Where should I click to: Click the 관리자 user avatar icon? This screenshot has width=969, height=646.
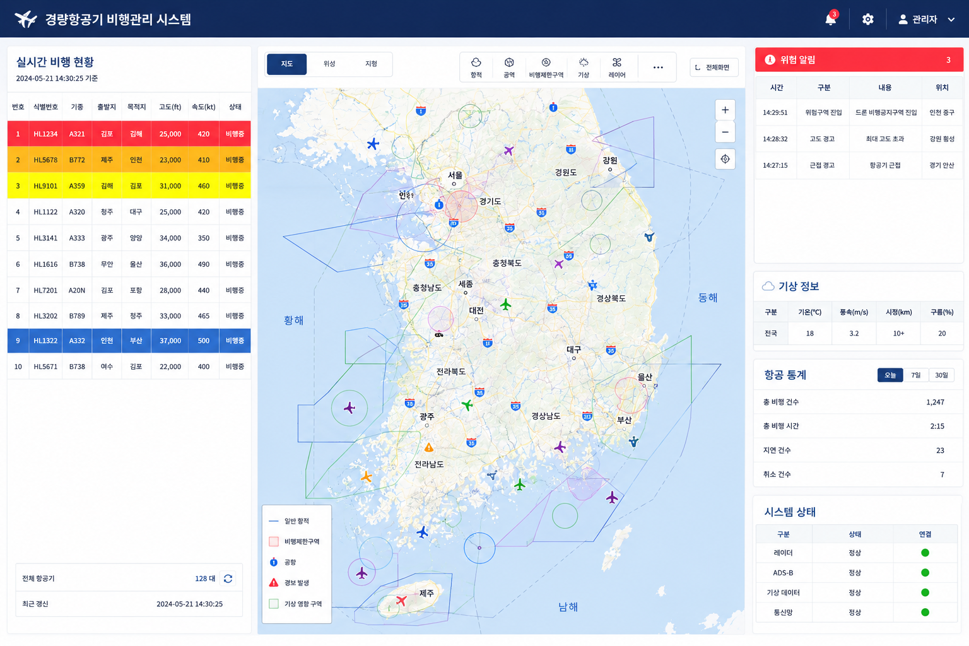(903, 20)
